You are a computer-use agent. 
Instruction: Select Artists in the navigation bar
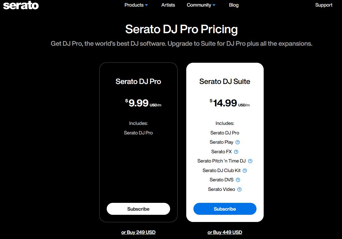(168, 5)
